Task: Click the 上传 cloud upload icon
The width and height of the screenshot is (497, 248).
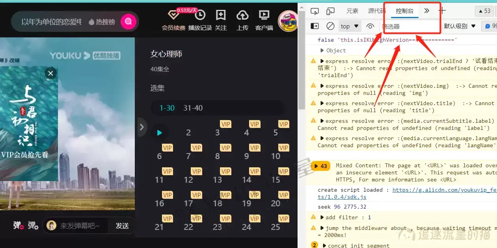Action: (x=242, y=15)
